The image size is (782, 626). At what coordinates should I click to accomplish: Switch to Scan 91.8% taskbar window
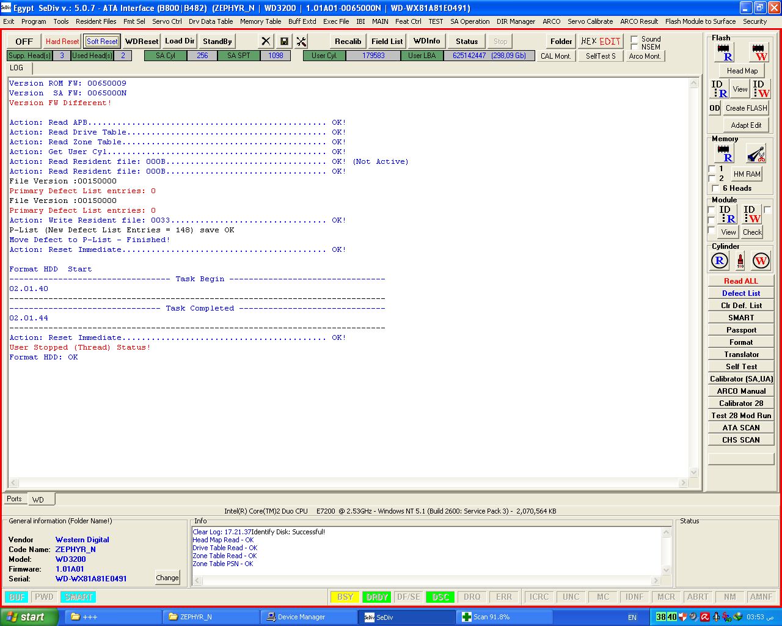point(504,617)
